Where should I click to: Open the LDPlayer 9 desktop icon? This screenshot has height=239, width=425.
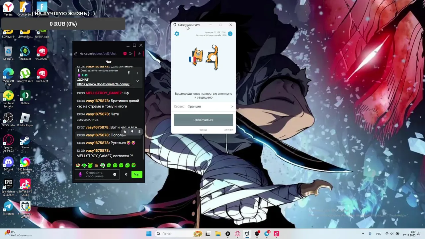8,33
